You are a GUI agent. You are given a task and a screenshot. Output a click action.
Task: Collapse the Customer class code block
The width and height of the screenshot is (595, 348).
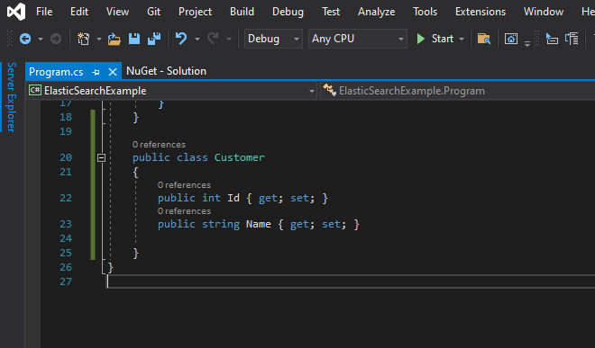pyautogui.click(x=101, y=157)
